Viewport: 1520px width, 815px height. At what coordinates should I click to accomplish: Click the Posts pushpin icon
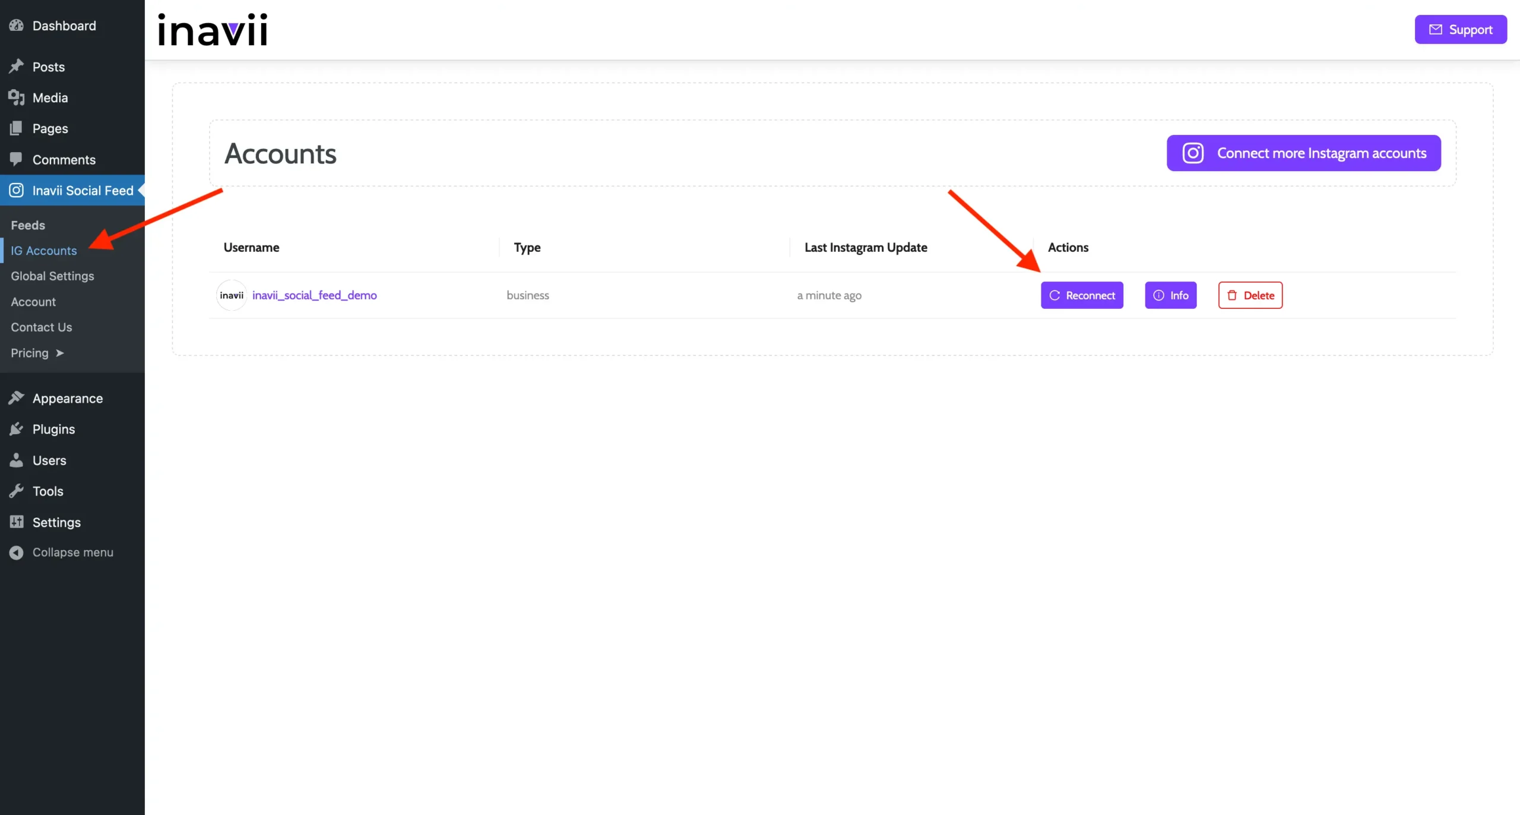pos(16,67)
